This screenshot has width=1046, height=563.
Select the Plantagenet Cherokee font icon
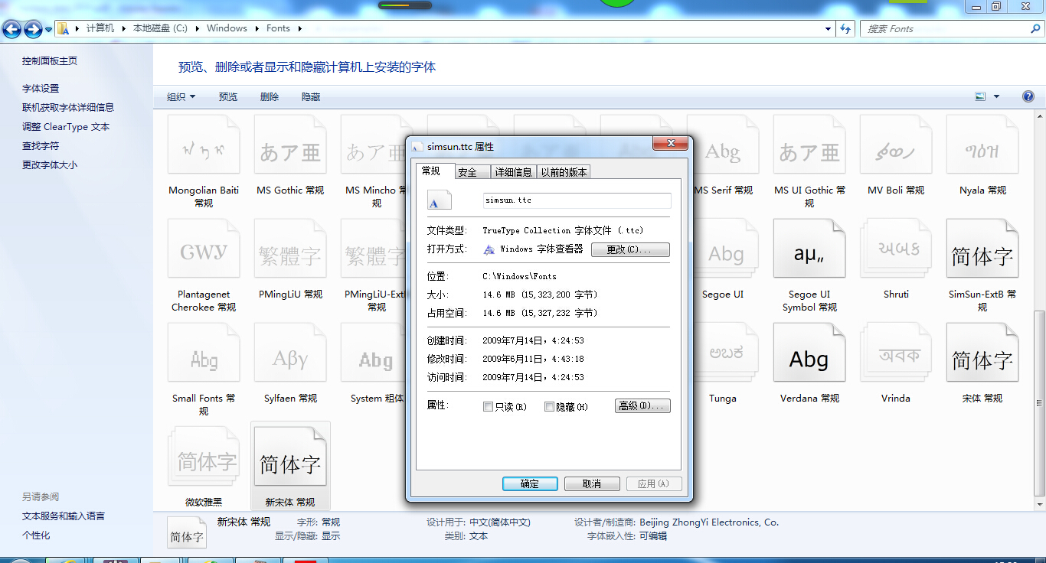click(204, 249)
